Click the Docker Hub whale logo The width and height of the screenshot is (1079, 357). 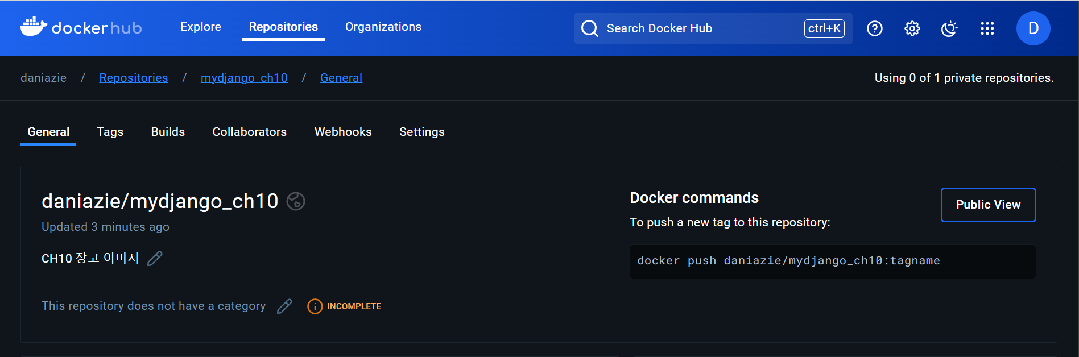pos(34,27)
